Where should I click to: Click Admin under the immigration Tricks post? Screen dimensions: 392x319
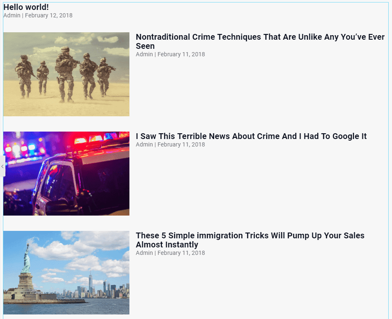(144, 253)
